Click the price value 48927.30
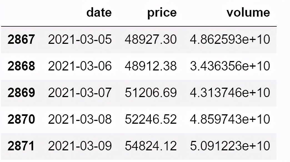Screen dimensions: 290x162 tap(151, 39)
